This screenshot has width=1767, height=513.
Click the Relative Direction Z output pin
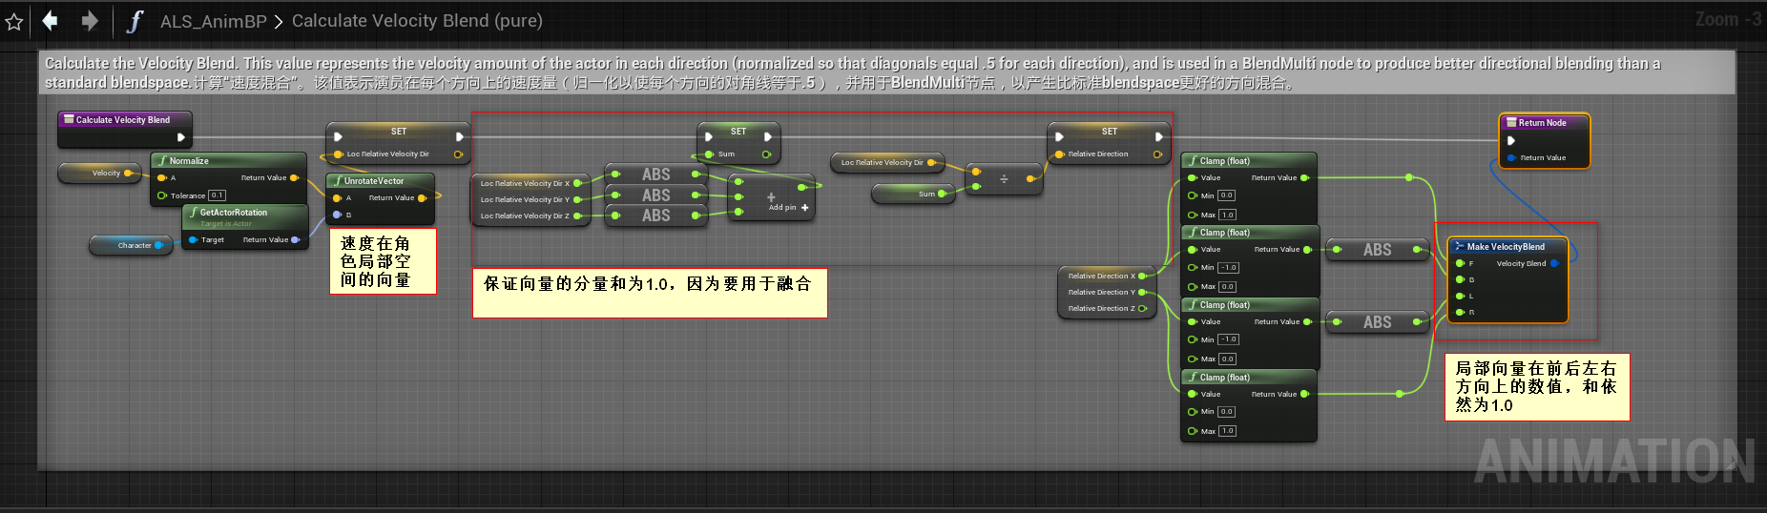coord(1142,309)
